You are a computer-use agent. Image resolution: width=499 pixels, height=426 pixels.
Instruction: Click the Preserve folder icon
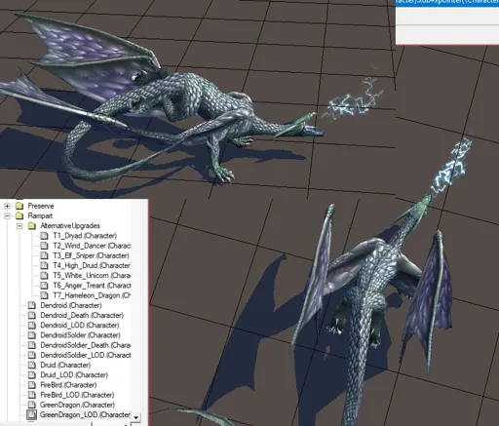pyautogui.click(x=19, y=206)
